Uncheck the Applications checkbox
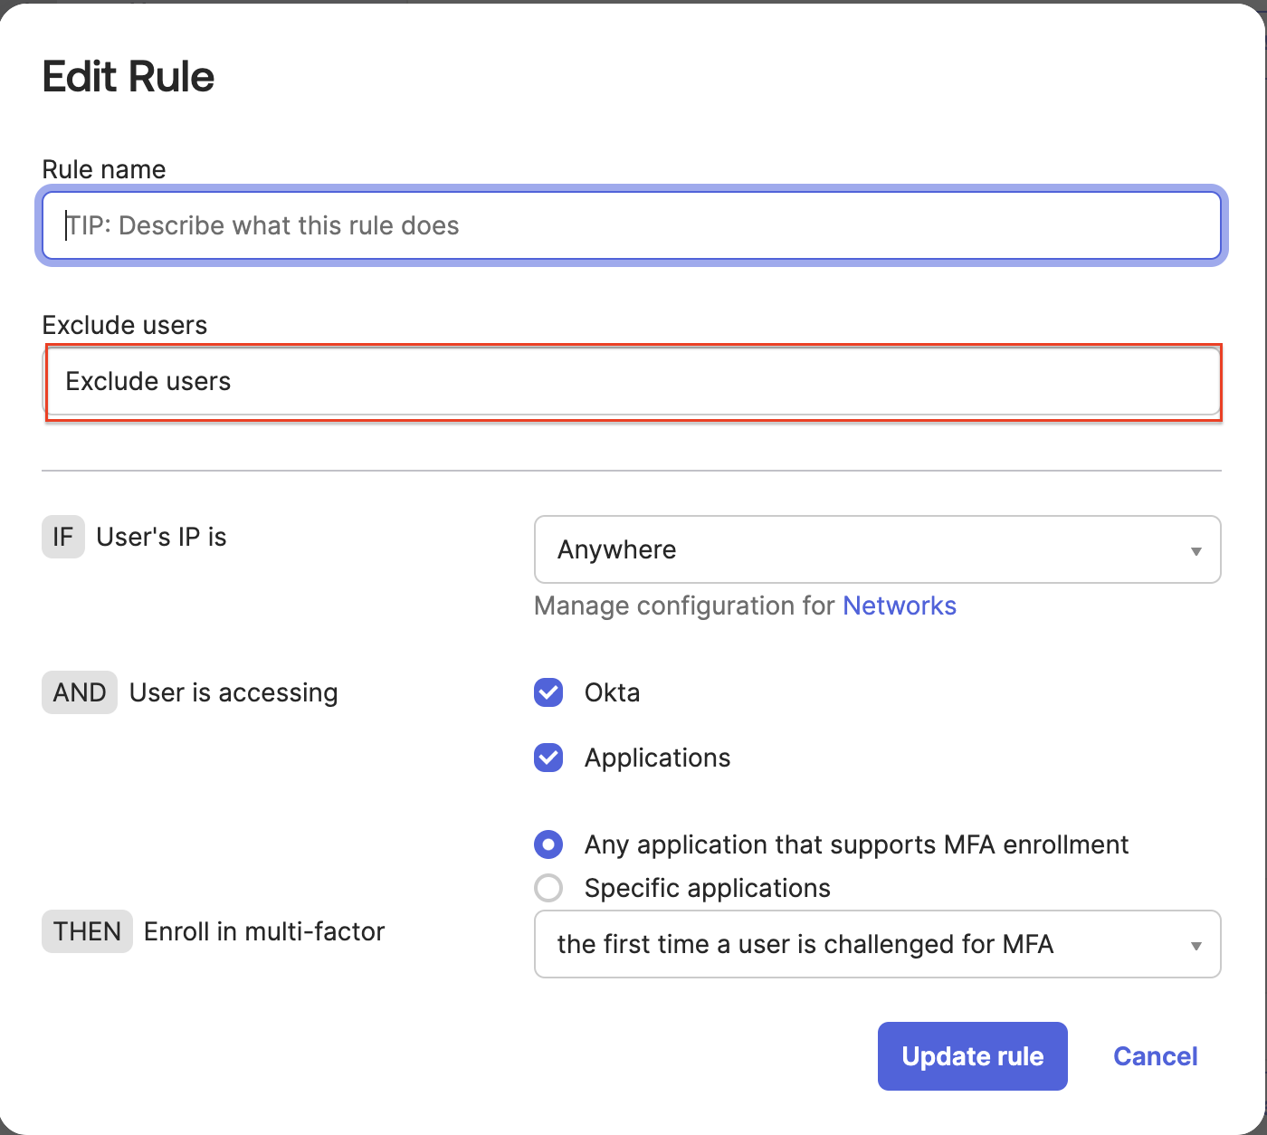1267x1135 pixels. (x=548, y=758)
